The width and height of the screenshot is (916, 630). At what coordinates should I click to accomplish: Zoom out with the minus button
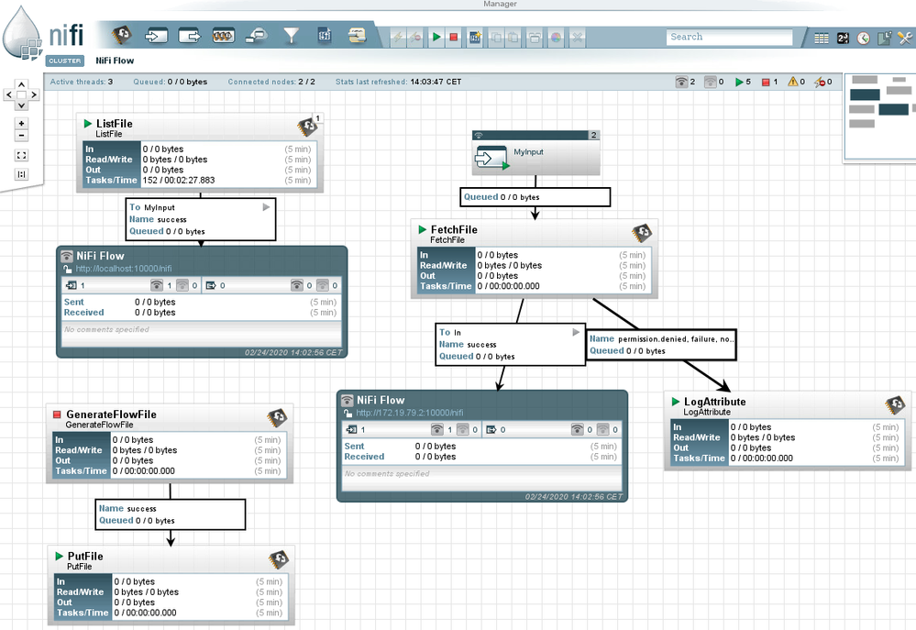(22, 136)
